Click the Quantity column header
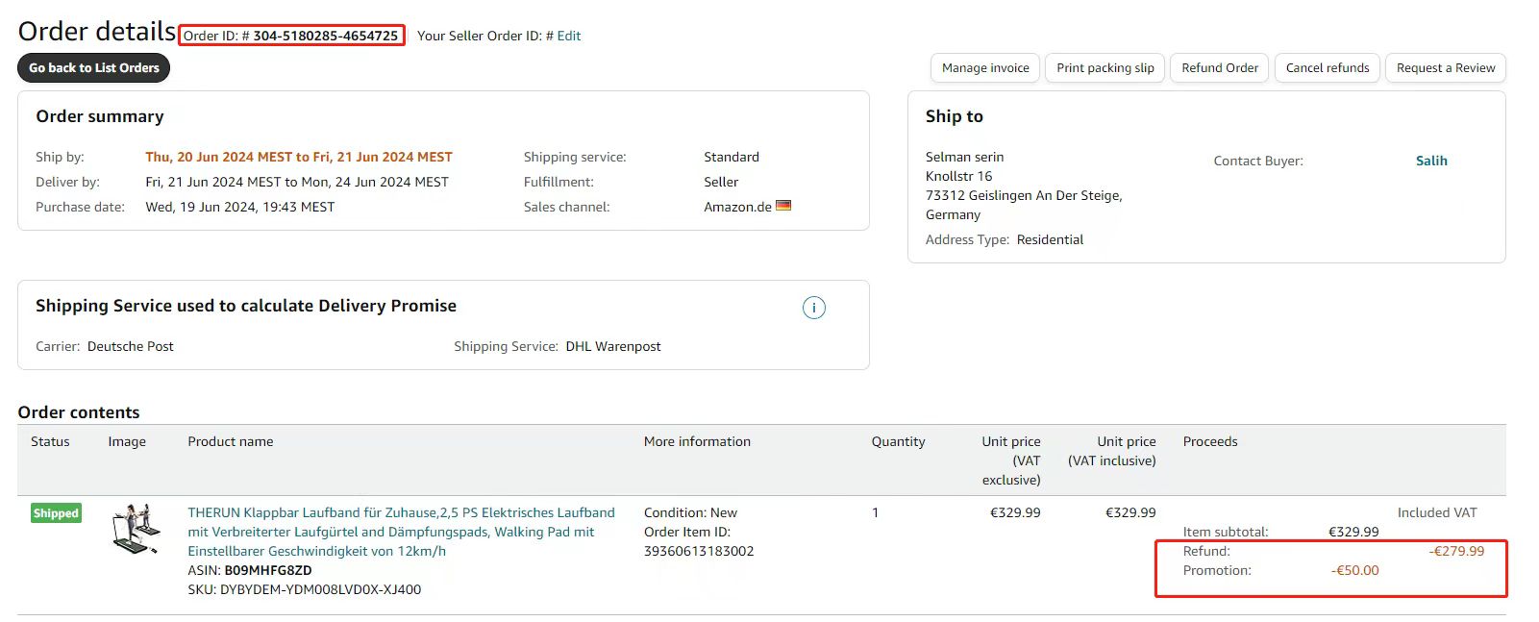1539x622 pixels. (898, 441)
